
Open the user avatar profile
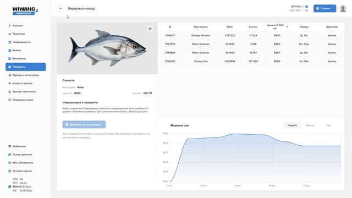(x=343, y=9)
